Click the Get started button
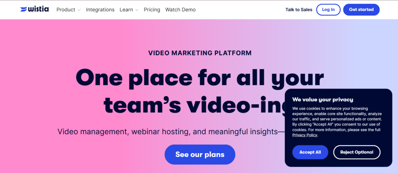Viewport: 398px width, 173px height. (x=361, y=10)
